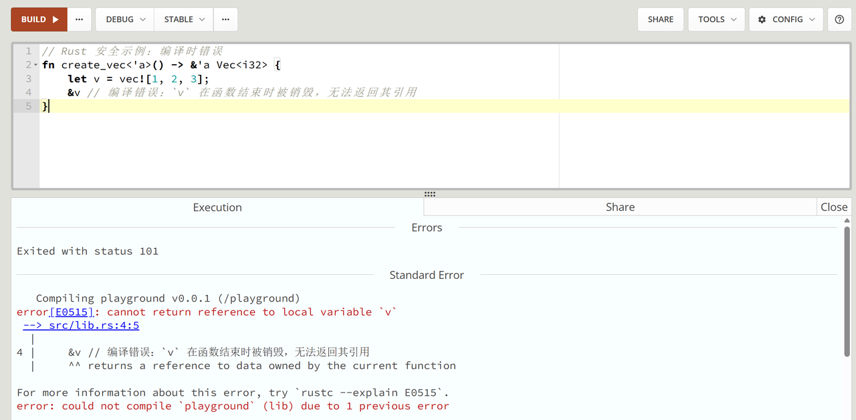Collapse the fold arrow on line 2

36,66
